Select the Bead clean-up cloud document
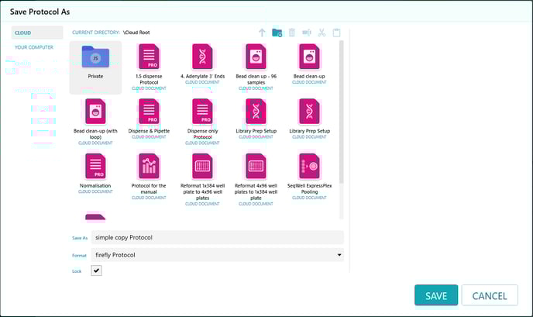The image size is (533, 317). click(x=309, y=64)
